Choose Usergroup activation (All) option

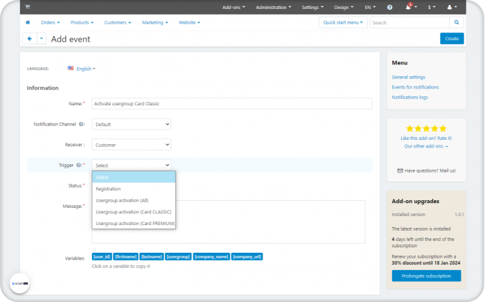pos(134,200)
